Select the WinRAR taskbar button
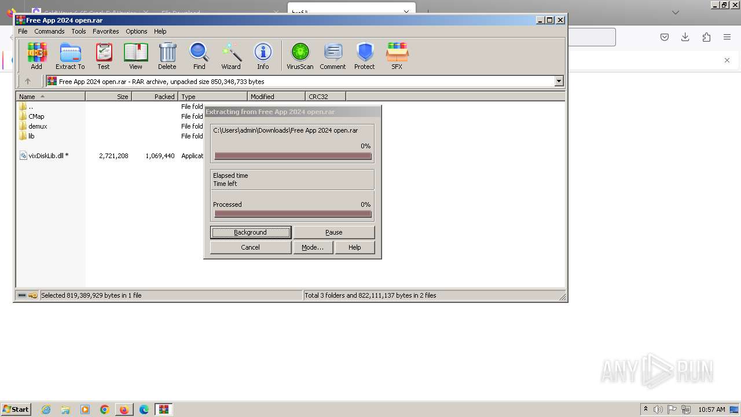The image size is (741, 417). click(x=164, y=409)
